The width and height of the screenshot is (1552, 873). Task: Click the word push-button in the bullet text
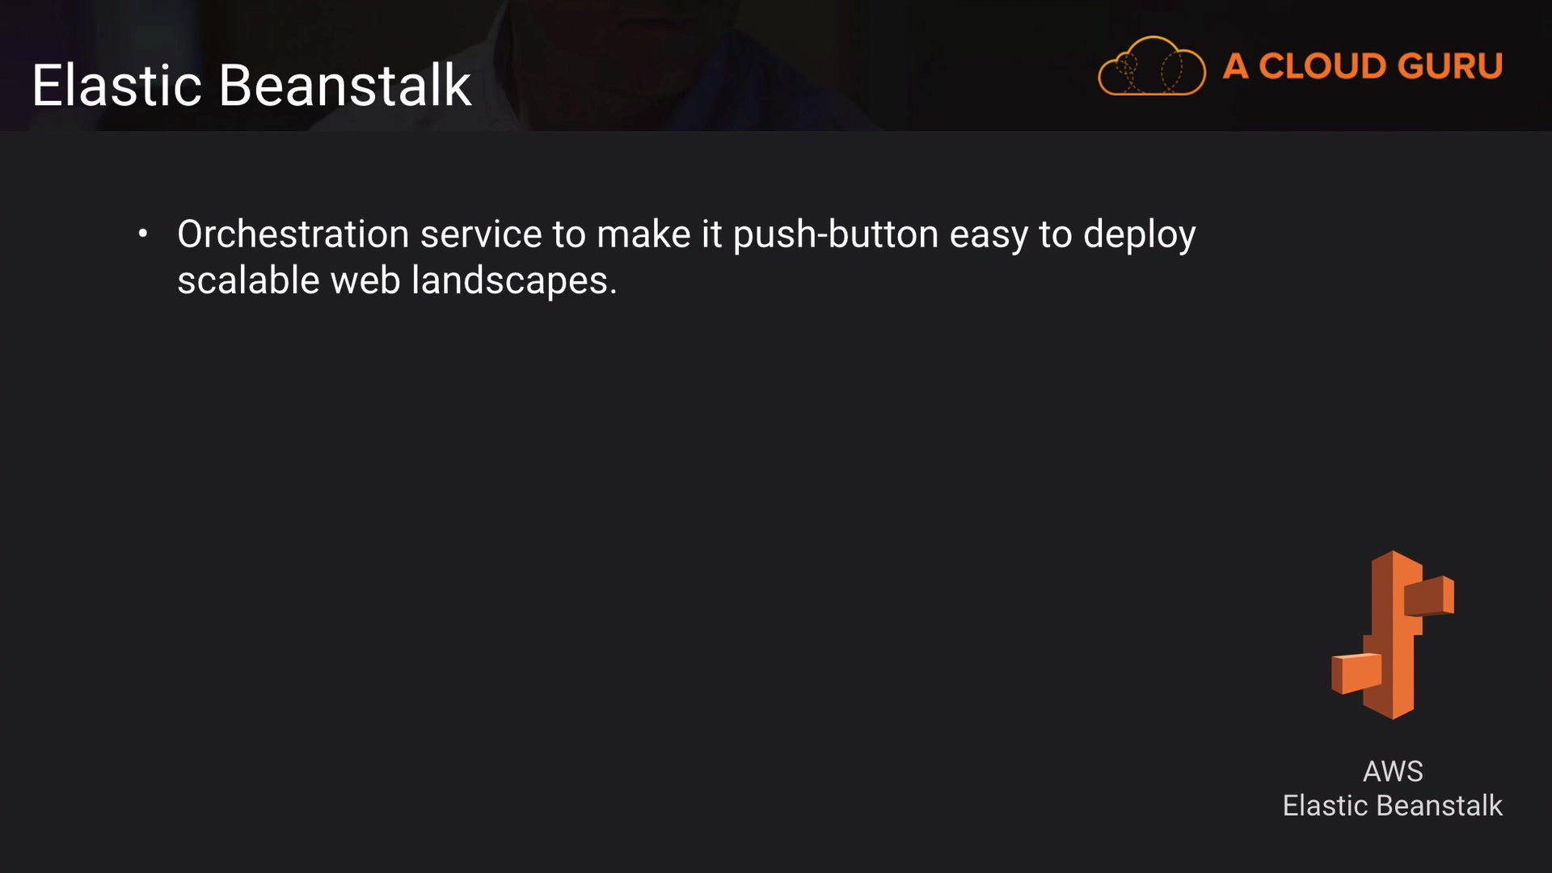click(x=835, y=234)
